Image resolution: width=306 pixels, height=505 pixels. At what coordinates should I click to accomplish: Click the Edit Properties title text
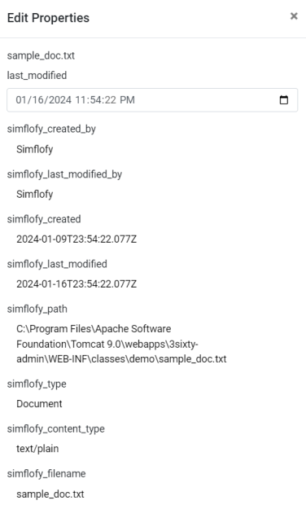click(48, 18)
